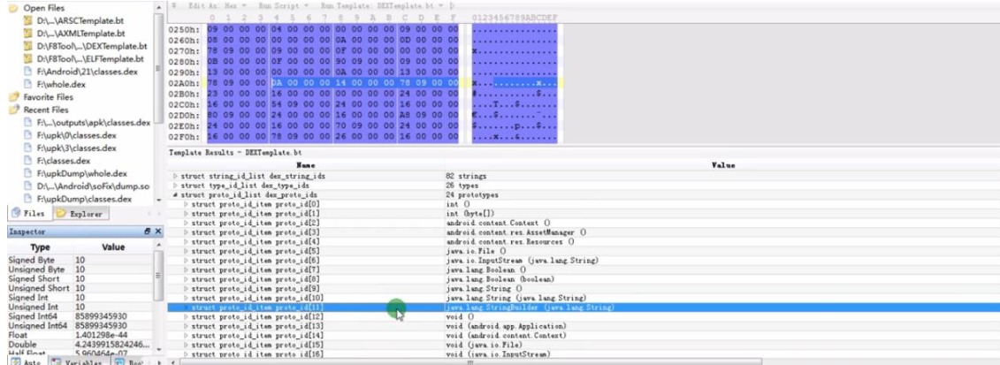
Task: Select the hex row at address 0250h
Action: tap(364, 29)
